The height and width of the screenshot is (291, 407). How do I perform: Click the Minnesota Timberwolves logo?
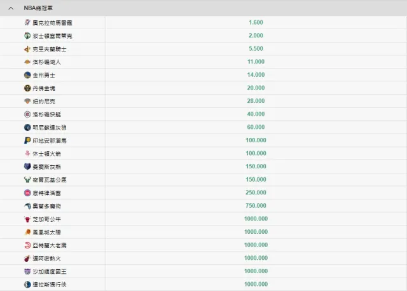click(x=27, y=127)
